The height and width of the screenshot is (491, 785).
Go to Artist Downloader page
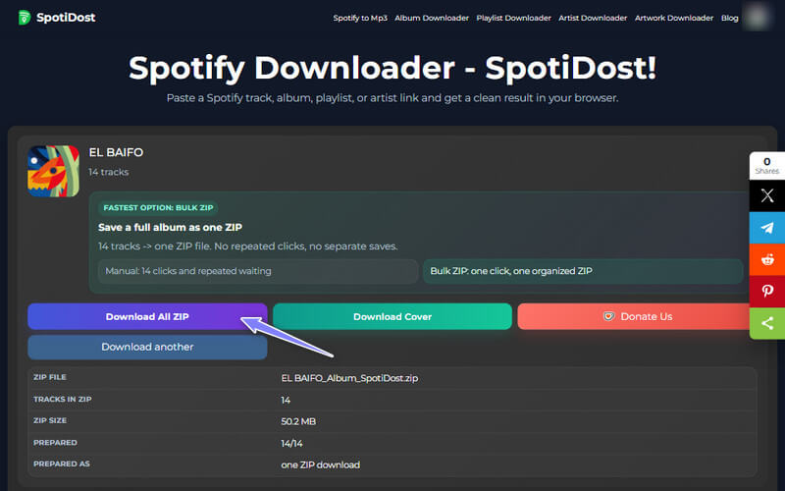click(593, 18)
